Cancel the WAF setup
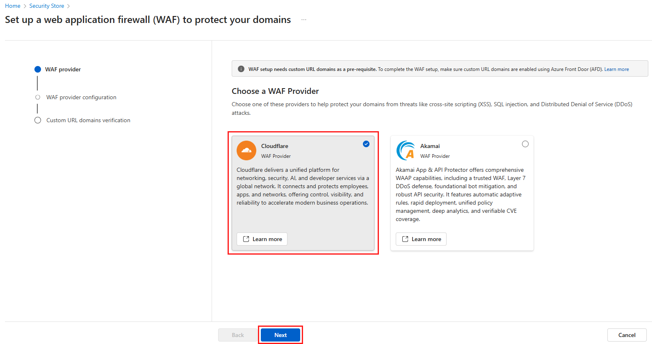 tap(627, 335)
